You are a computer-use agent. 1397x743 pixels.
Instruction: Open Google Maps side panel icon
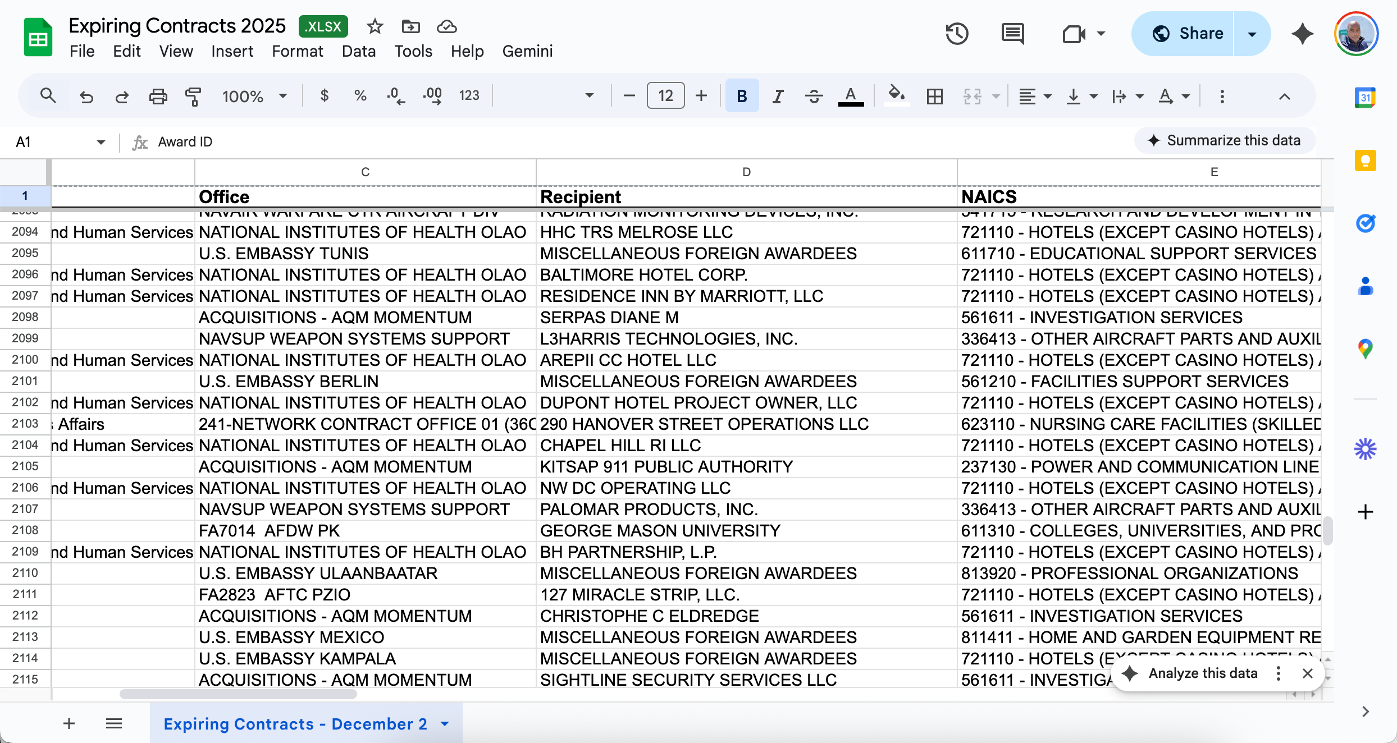pyautogui.click(x=1365, y=349)
